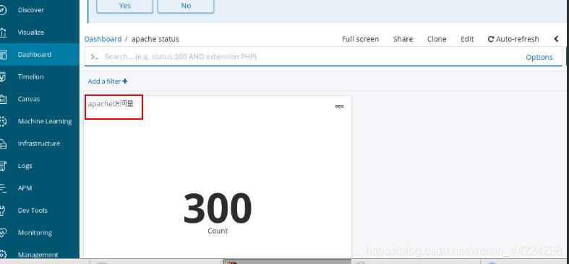Viewport: 569px width, 264px height.
Task: Click the Dashboard icon in sidebar
Action: (3, 55)
